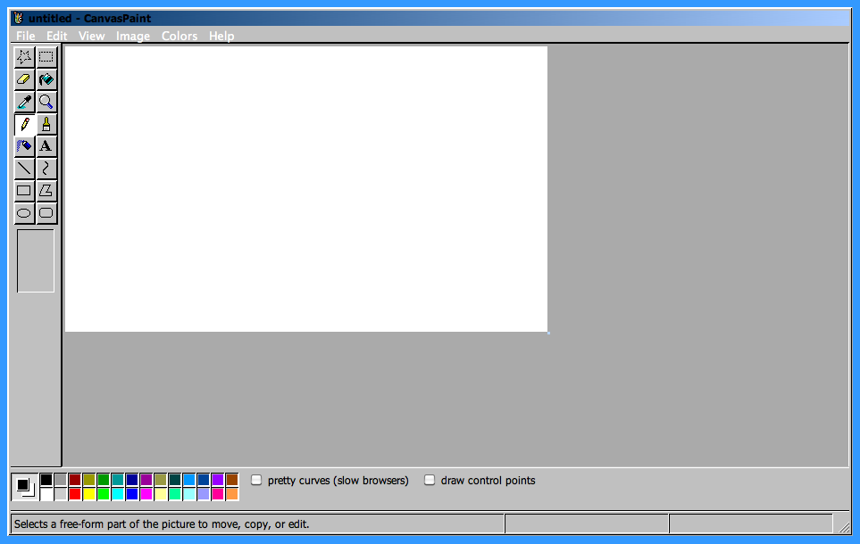Screen dimensions: 860x544
Task: Select the Brush tool
Action: coord(46,124)
